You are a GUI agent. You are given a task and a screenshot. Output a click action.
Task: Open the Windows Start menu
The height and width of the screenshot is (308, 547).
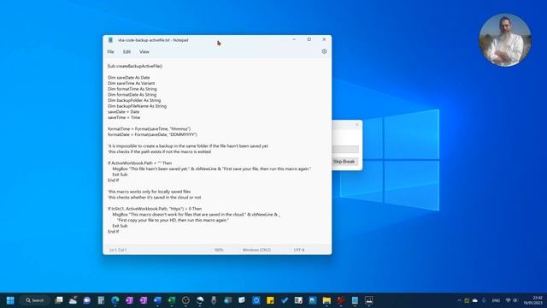click(x=10, y=300)
